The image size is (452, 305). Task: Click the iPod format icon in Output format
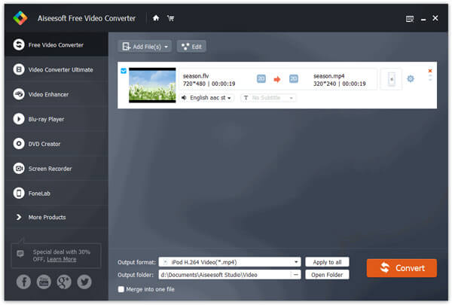click(166, 262)
